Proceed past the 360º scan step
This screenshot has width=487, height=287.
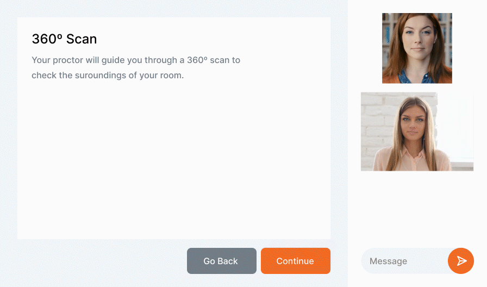295,261
